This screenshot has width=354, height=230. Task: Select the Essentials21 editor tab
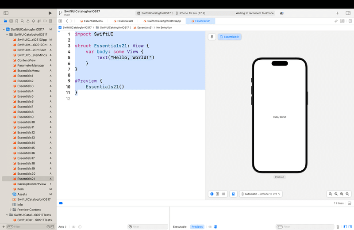pos(201,21)
